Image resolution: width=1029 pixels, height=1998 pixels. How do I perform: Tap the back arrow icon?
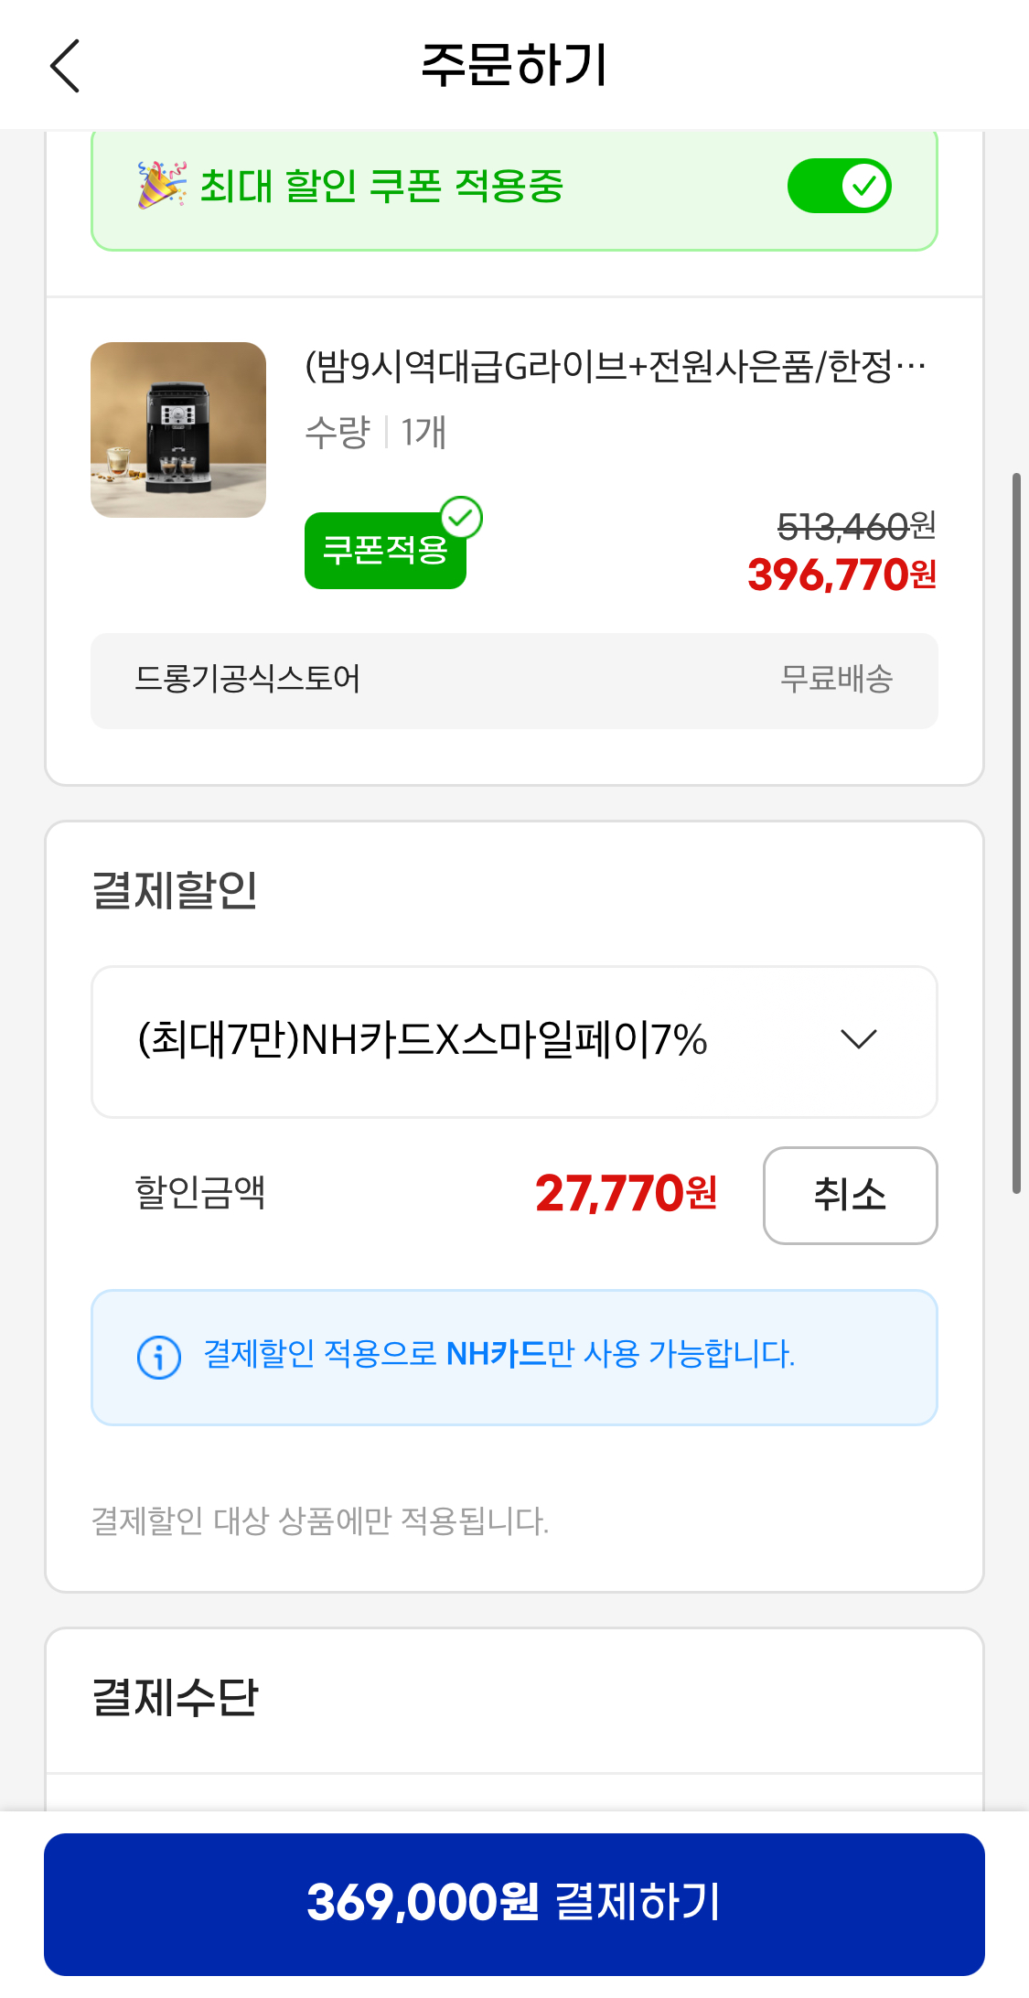pos(65,66)
